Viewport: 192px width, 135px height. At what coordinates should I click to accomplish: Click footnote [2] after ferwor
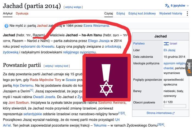123,113
